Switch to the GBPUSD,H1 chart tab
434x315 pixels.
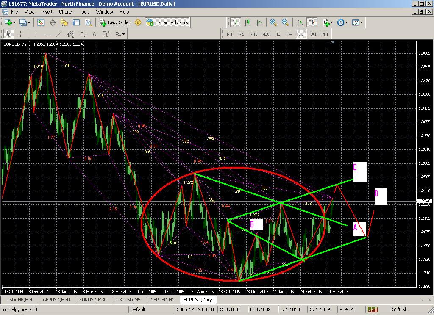[162, 300]
